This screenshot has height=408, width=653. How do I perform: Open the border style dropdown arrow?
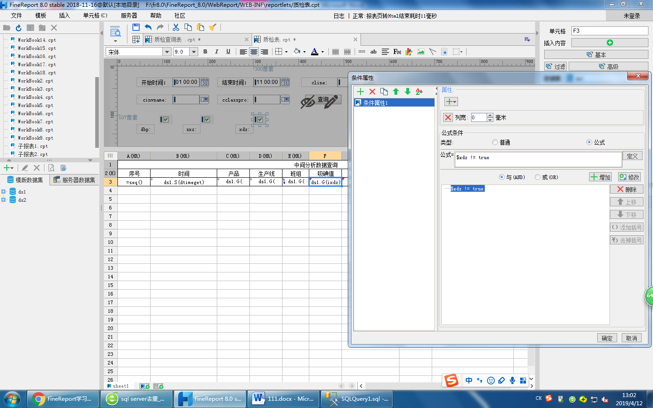(x=286, y=52)
